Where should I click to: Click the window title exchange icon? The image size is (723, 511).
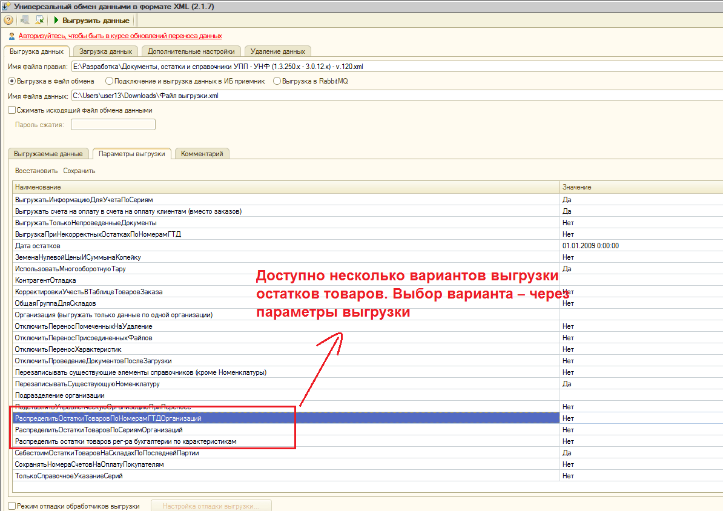7,7
